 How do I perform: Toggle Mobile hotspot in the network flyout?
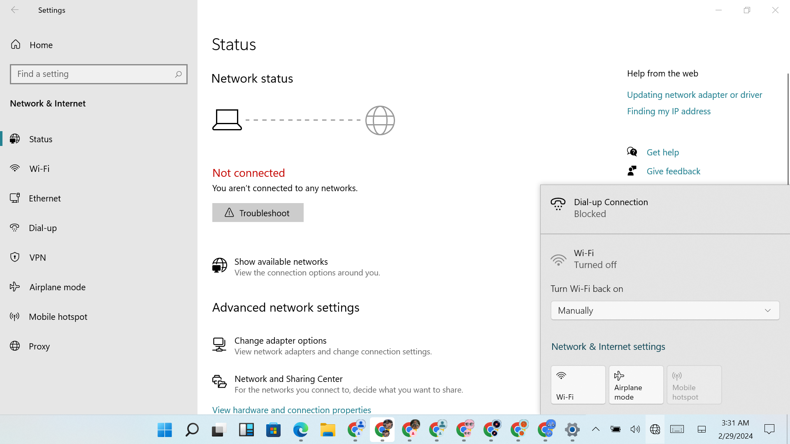point(694,384)
